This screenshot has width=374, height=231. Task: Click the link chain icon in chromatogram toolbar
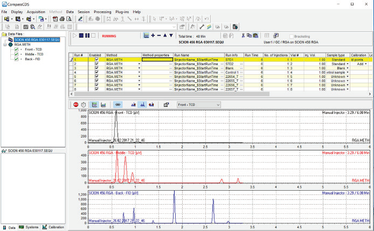point(118,104)
